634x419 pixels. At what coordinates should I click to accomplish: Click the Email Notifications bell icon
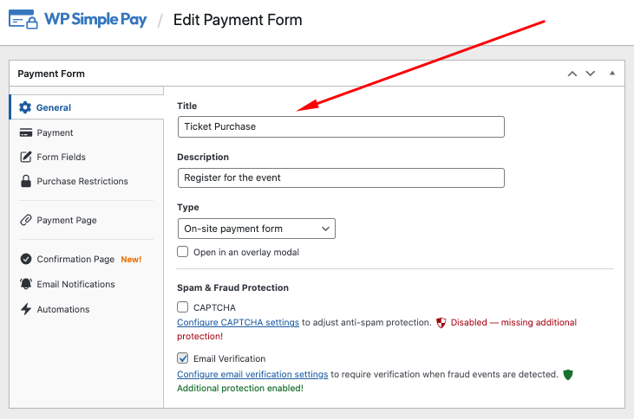click(x=25, y=284)
